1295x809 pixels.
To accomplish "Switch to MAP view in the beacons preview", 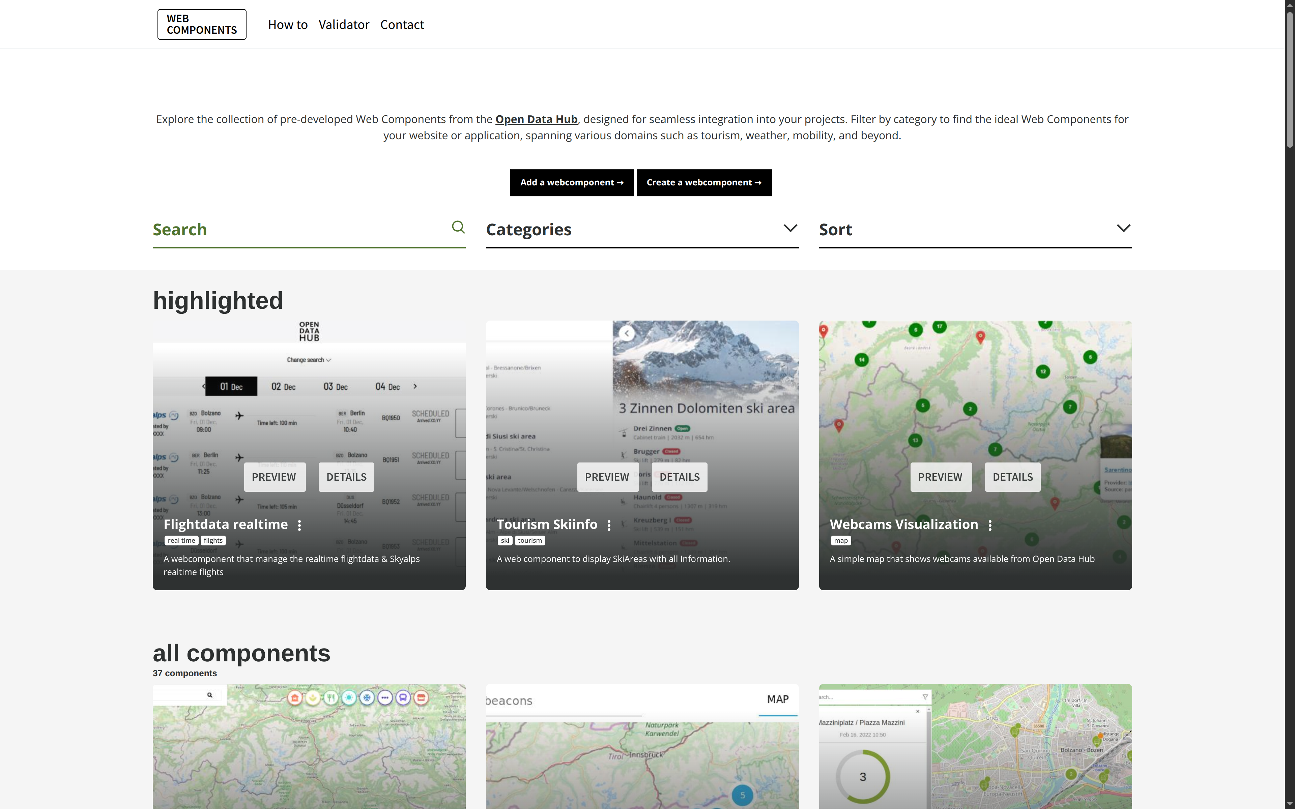I will (778, 699).
